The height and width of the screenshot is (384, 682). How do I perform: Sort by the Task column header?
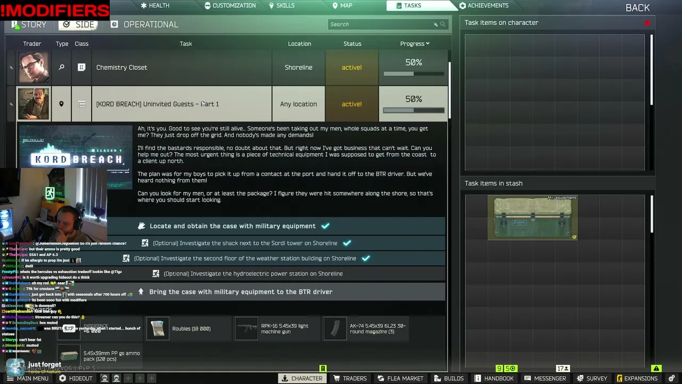[x=185, y=44]
